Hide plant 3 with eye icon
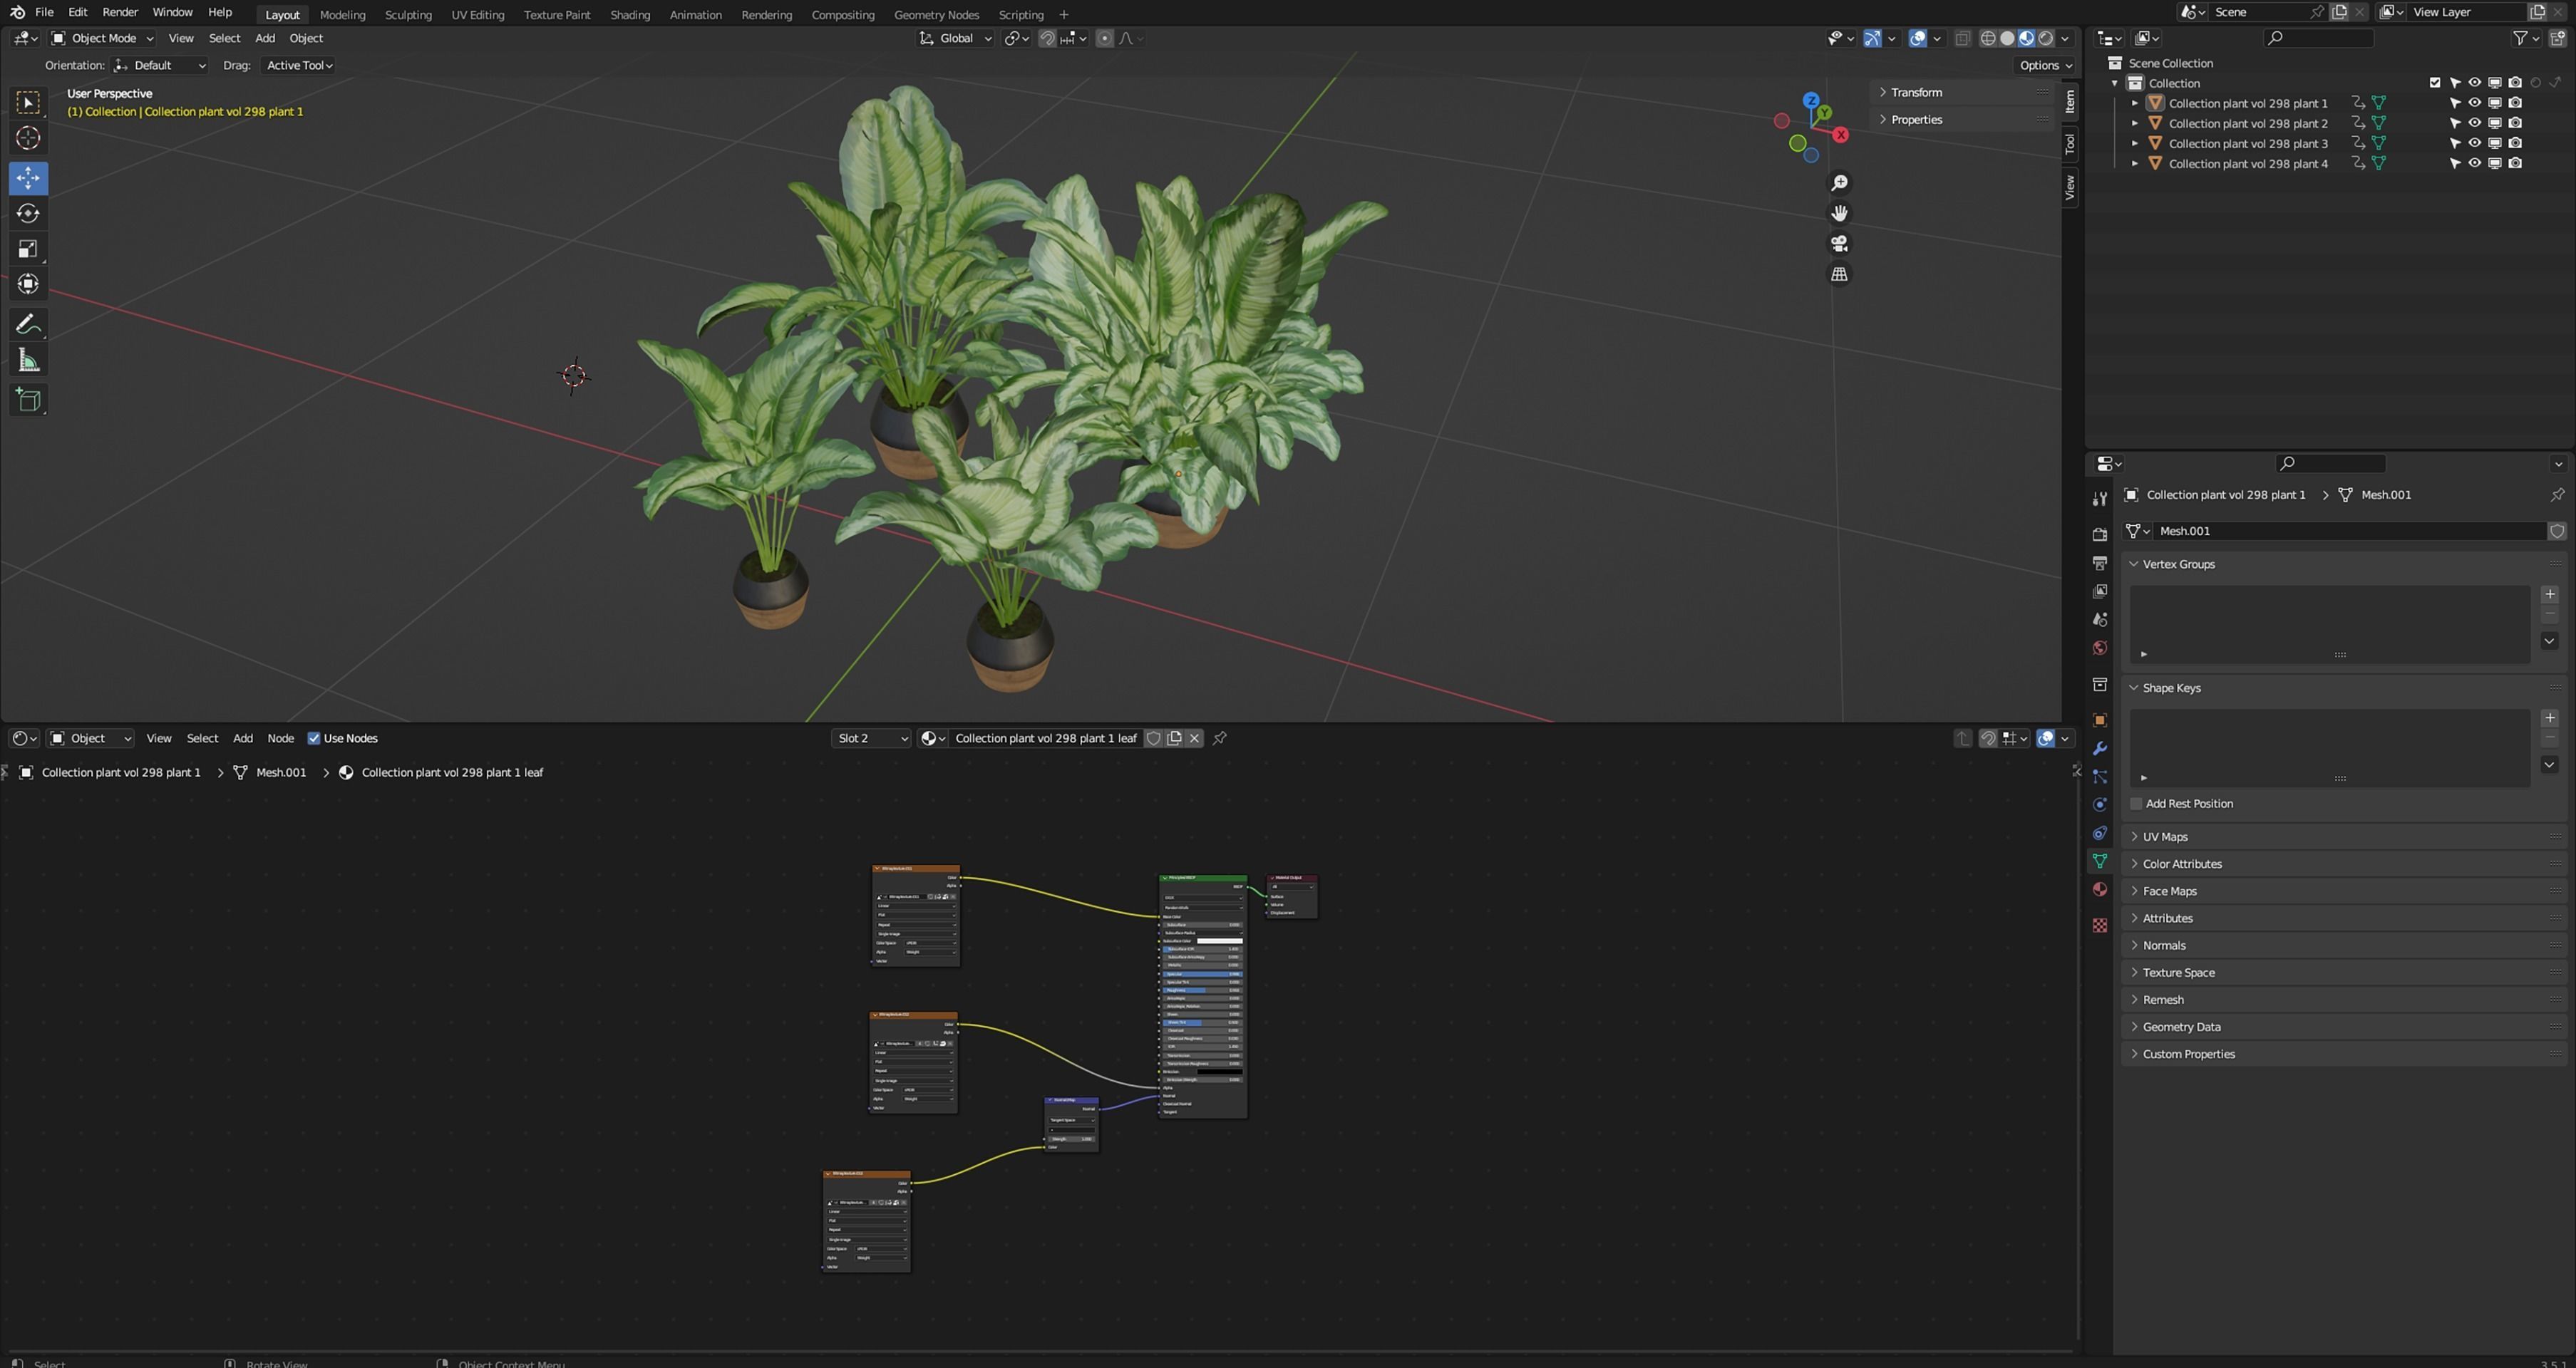Viewport: 2576px width, 1368px height. tap(2474, 143)
